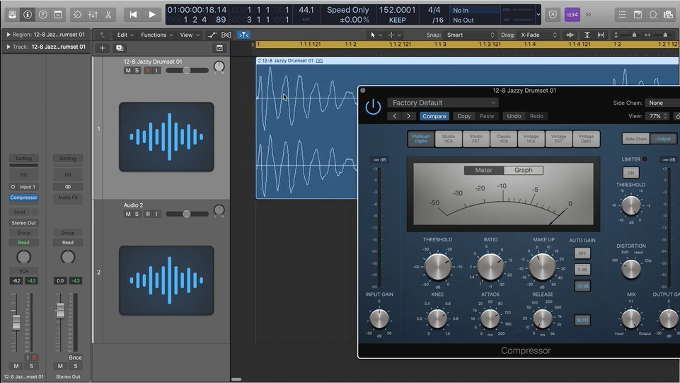The width and height of the screenshot is (680, 383).
Task: Expand the Track inspector disclosure triangle
Action: coord(8,47)
